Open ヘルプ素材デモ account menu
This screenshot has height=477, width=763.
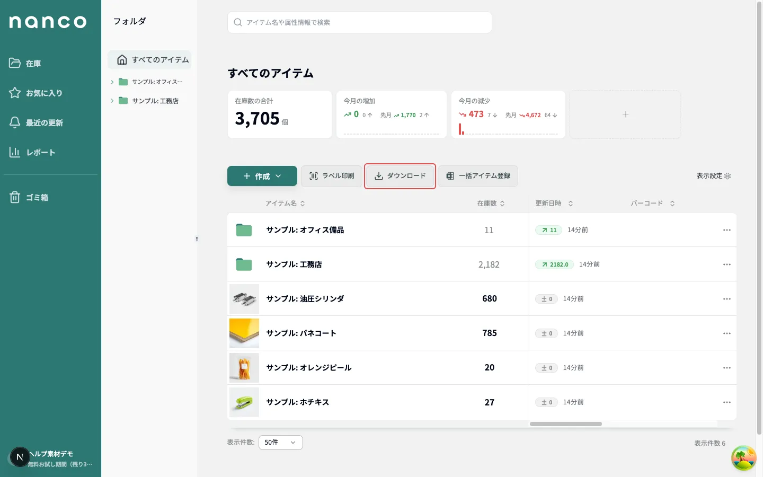(51, 454)
